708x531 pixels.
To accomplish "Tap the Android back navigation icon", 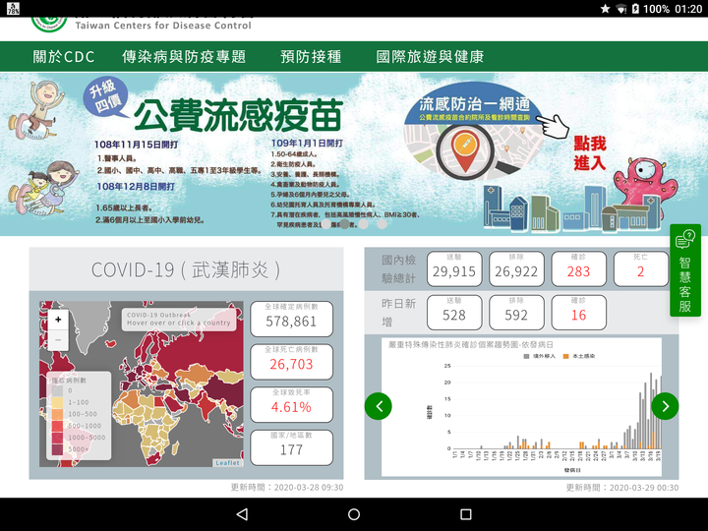I will [x=243, y=514].
